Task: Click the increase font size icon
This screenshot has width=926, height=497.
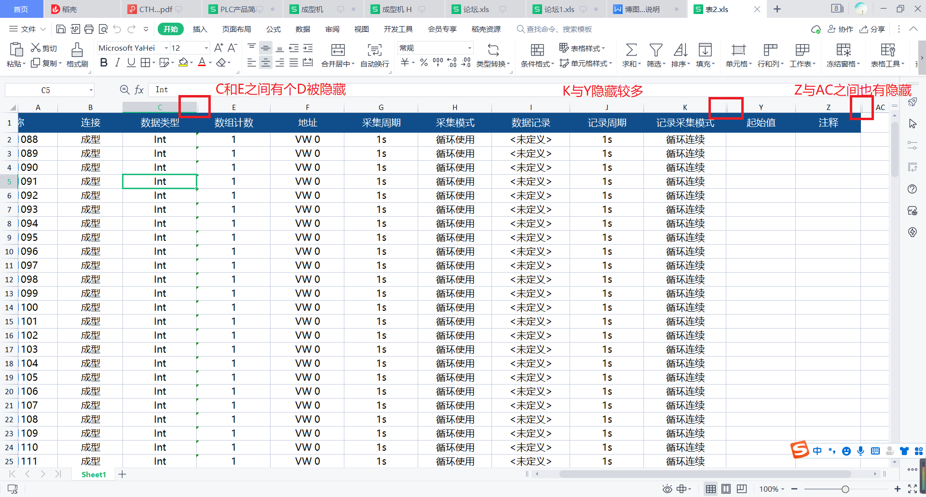Action: 218,48
